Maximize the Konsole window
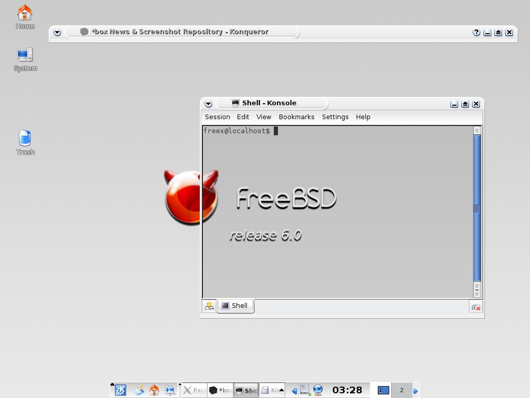The image size is (530, 398). click(465, 104)
